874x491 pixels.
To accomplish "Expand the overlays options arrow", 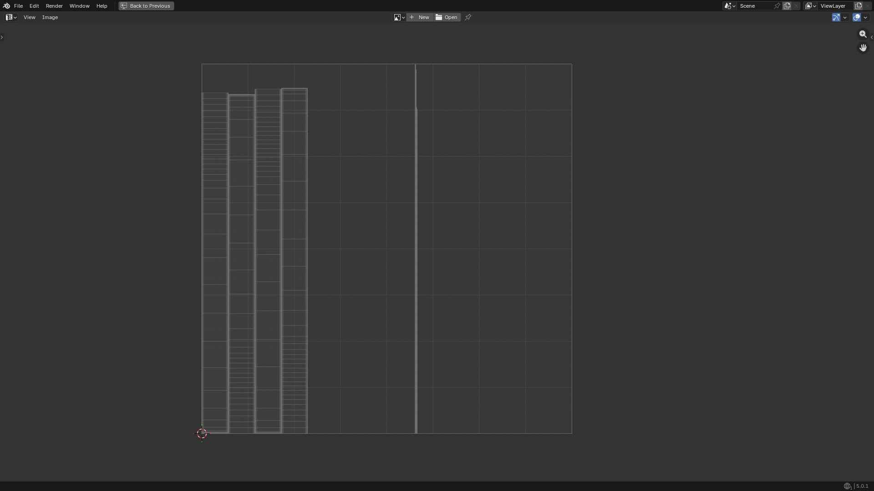I will pyautogui.click(x=865, y=17).
